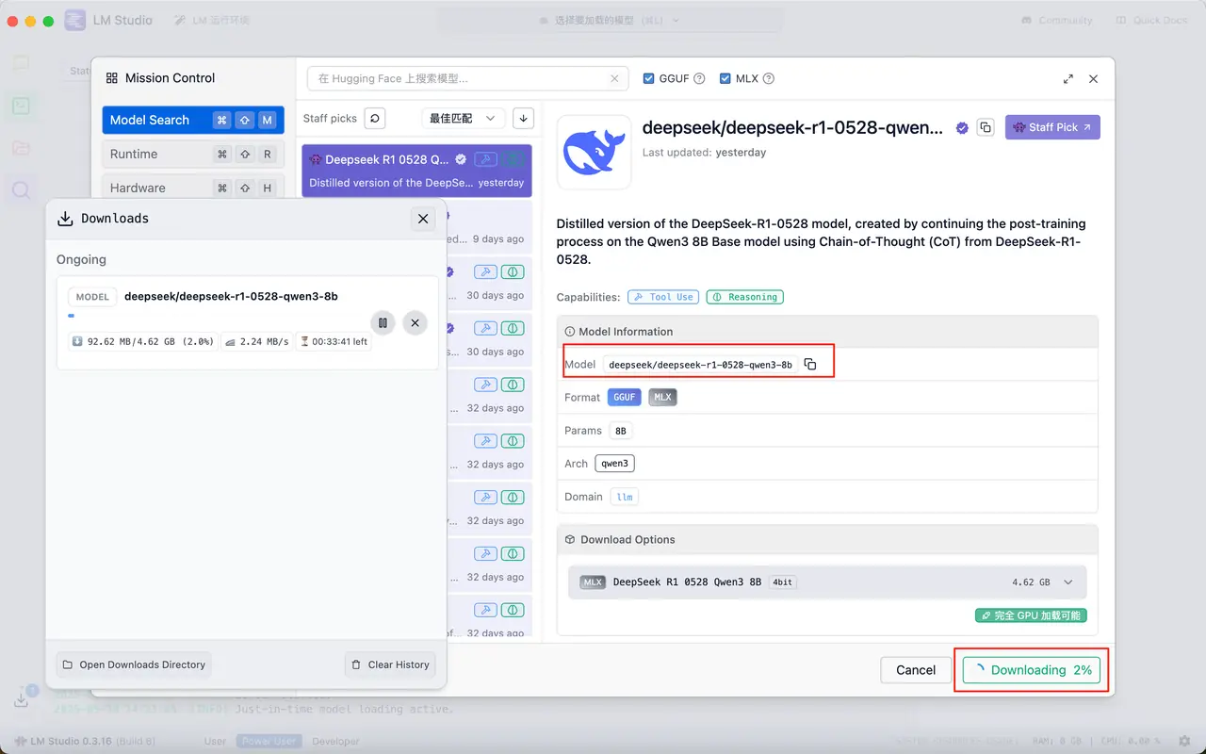This screenshot has width=1206, height=754.
Task: Open the Chat icon in left sidebar
Action: 21,63
